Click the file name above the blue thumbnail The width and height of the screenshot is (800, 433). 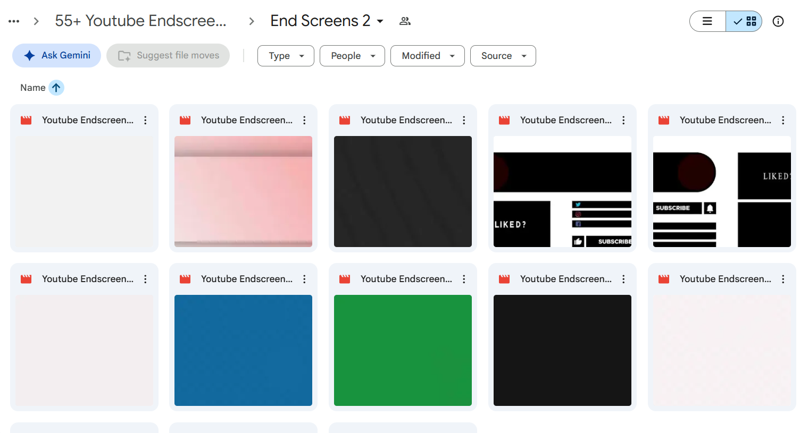247,279
